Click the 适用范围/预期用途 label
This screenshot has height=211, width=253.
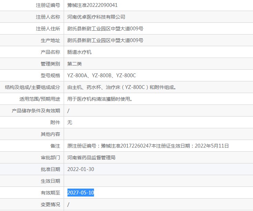point(40,99)
